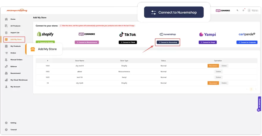The height and width of the screenshot is (136, 262).
Task: Select Add My Store in the sidebar
Action: (15, 39)
